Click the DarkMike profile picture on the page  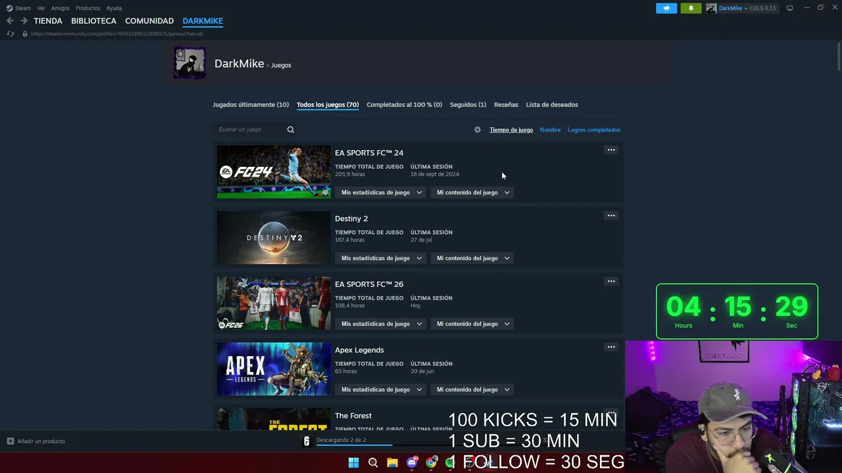coord(189,63)
